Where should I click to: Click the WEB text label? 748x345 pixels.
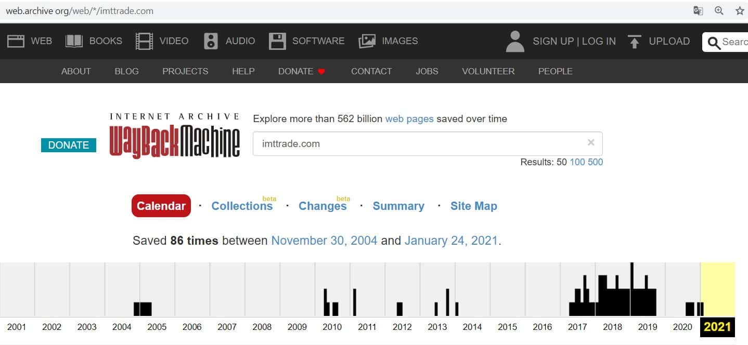(x=42, y=41)
